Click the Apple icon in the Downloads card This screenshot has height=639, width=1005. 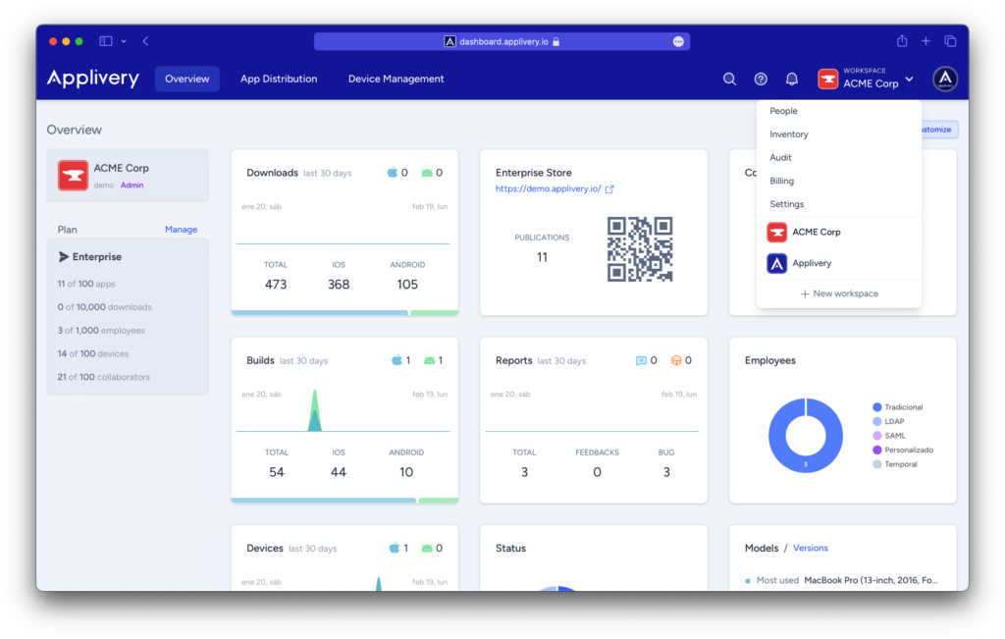coord(393,173)
